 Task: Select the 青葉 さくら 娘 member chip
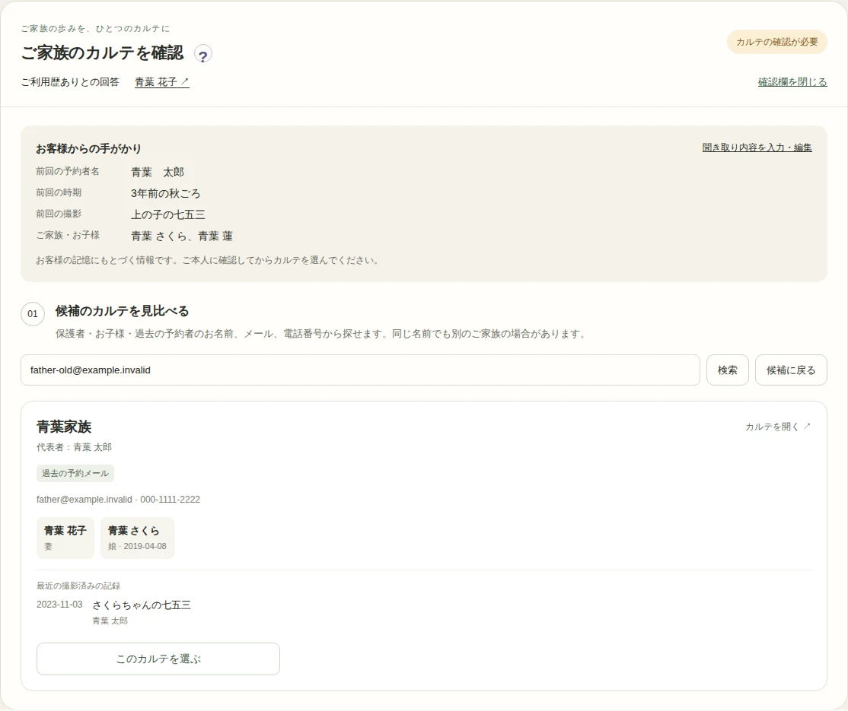coord(137,538)
